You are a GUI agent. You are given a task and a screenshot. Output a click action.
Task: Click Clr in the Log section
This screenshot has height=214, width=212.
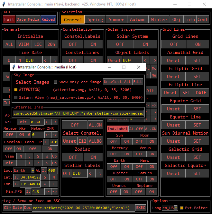7,208
